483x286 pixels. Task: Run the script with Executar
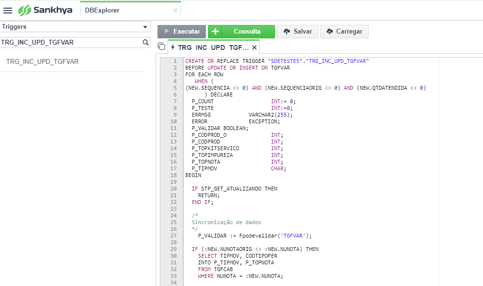(182, 31)
